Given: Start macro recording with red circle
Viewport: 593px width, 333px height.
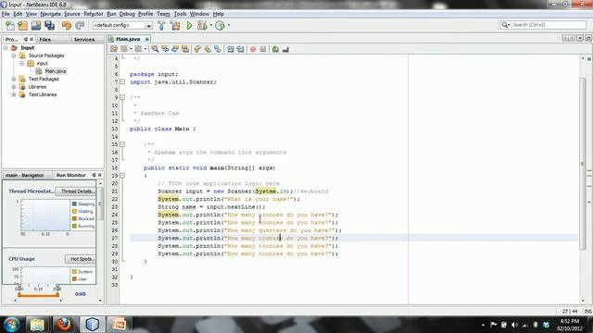Looking at the screenshot, I should [x=253, y=49].
